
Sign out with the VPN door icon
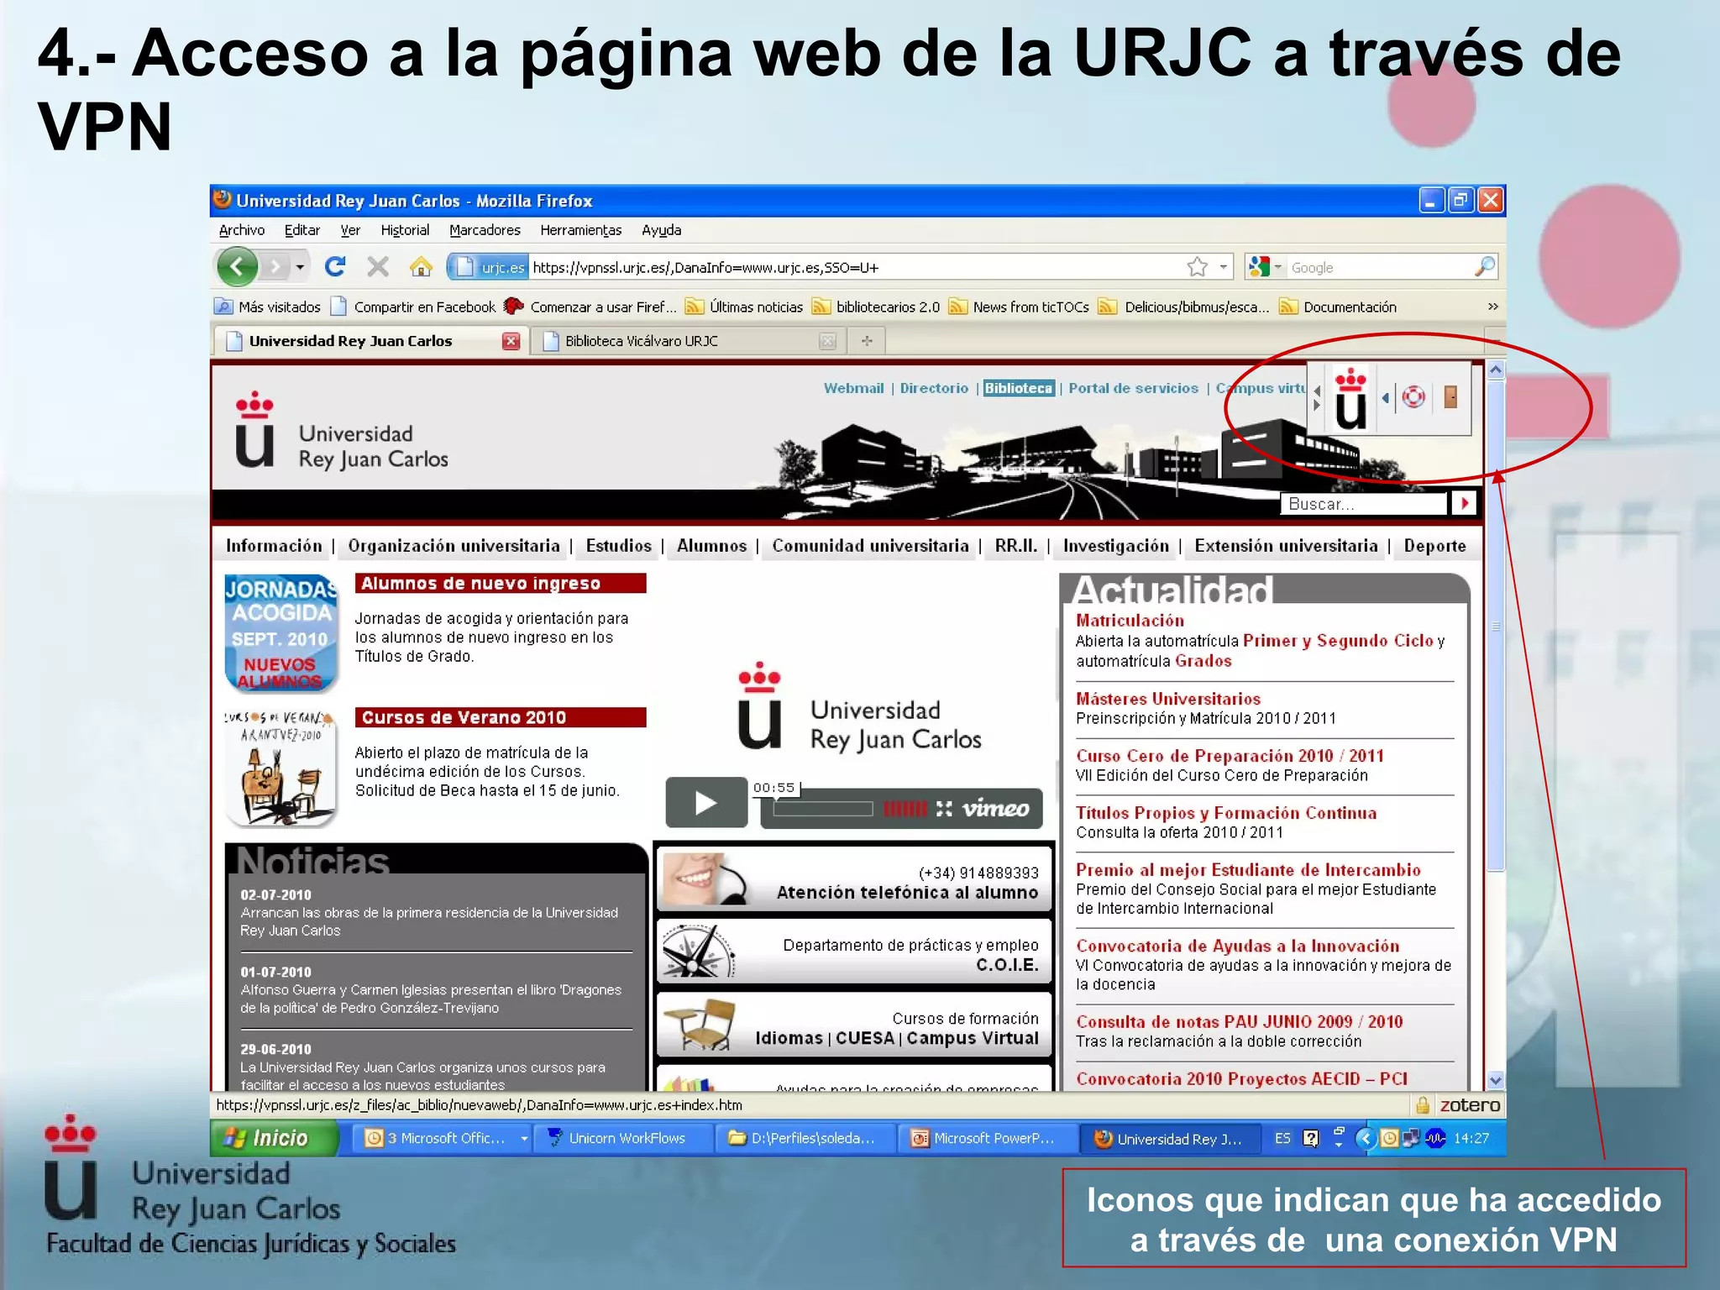coord(1450,396)
